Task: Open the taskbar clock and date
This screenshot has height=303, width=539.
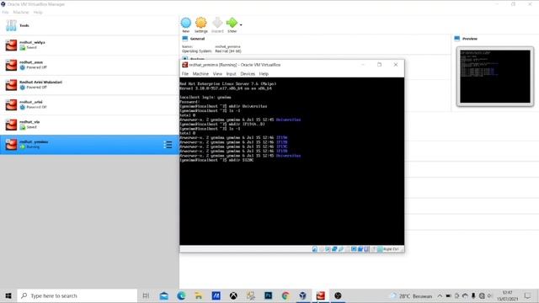Action: coord(507,295)
